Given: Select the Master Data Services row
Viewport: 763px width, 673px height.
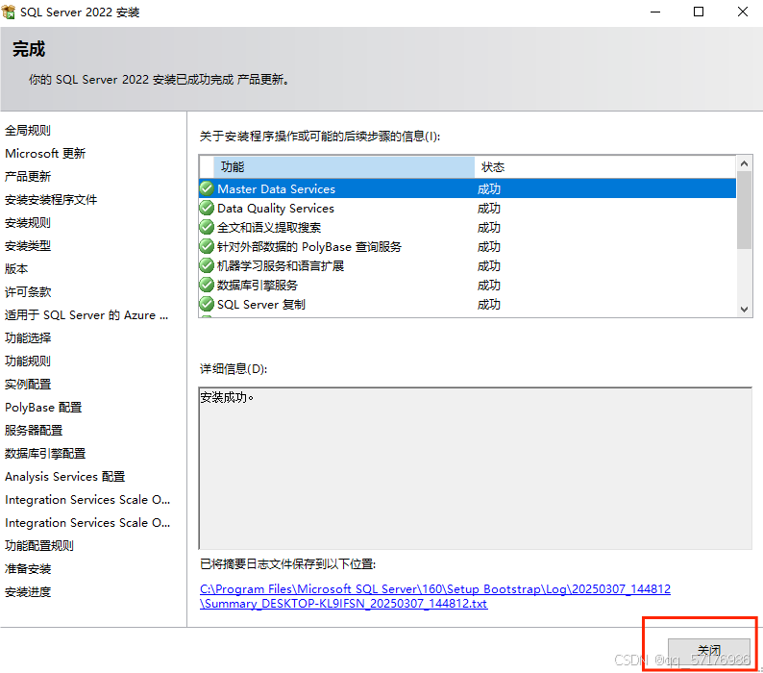Looking at the screenshot, I should [x=467, y=188].
